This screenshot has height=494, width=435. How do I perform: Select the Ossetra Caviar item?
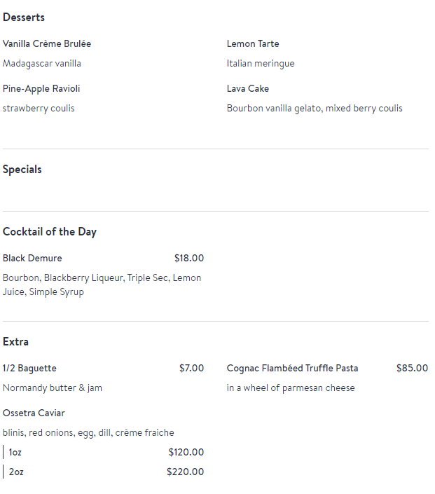coord(34,413)
